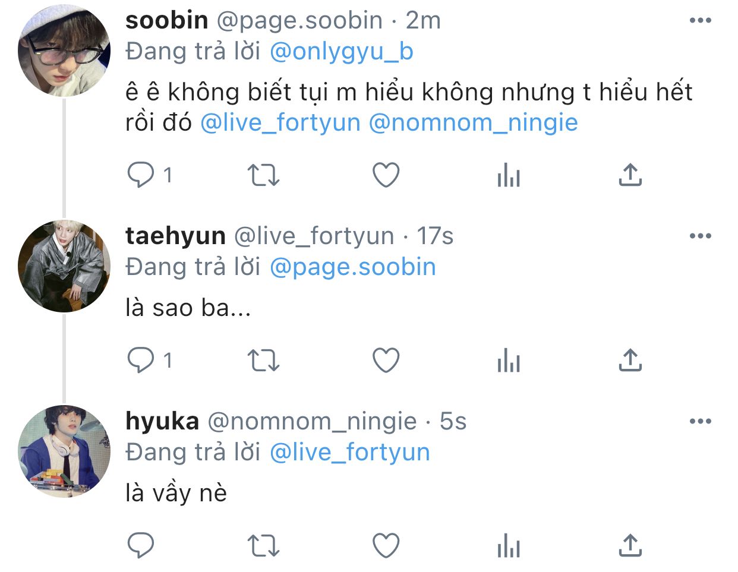Viewport: 738px width, 572px height.
Task: Share soobin's tweet
Action: (630, 175)
